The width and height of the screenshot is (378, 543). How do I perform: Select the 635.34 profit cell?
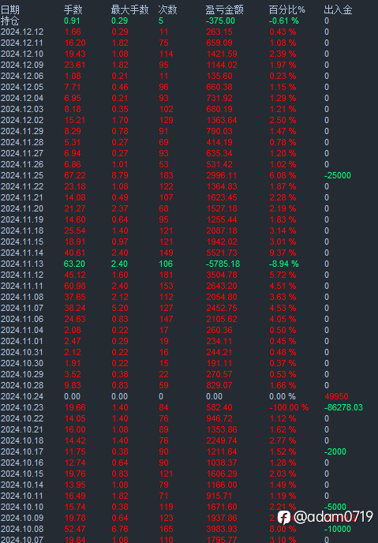coord(219,153)
